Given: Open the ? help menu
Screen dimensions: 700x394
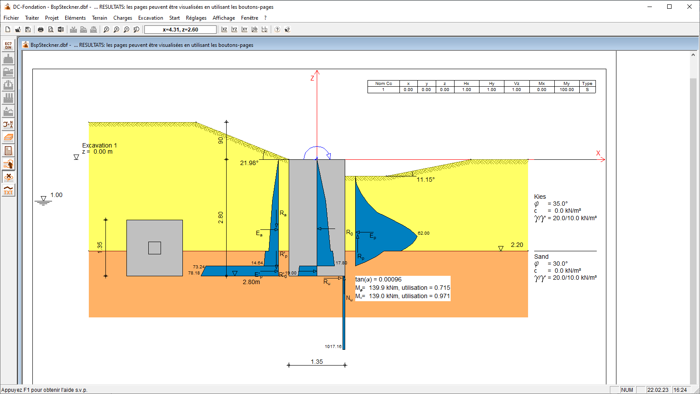Looking at the screenshot, I should click(x=265, y=18).
